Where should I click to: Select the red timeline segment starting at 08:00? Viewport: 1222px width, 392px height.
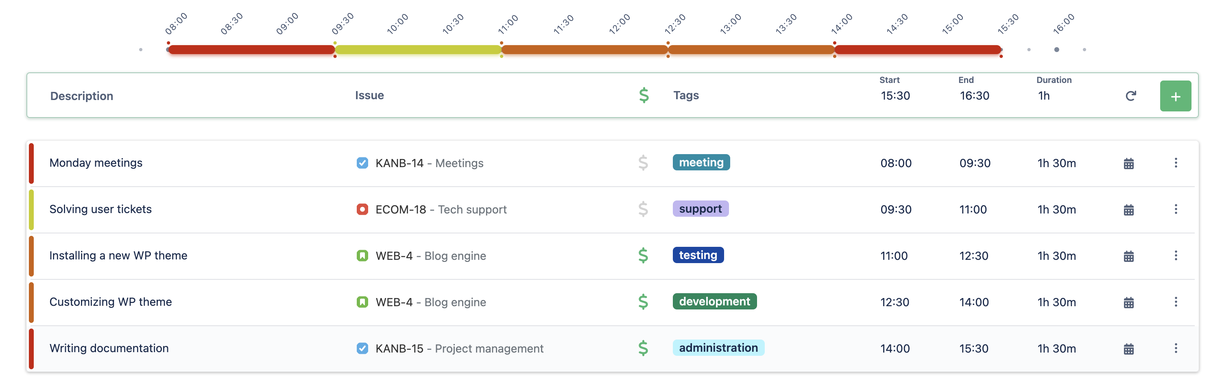[251, 49]
